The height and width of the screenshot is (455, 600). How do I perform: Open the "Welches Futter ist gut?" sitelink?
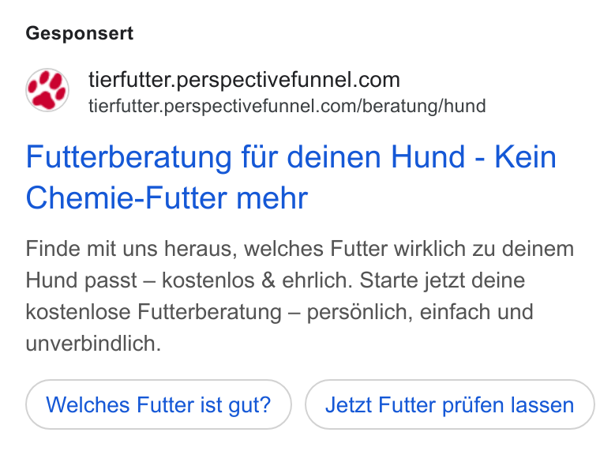pyautogui.click(x=159, y=404)
